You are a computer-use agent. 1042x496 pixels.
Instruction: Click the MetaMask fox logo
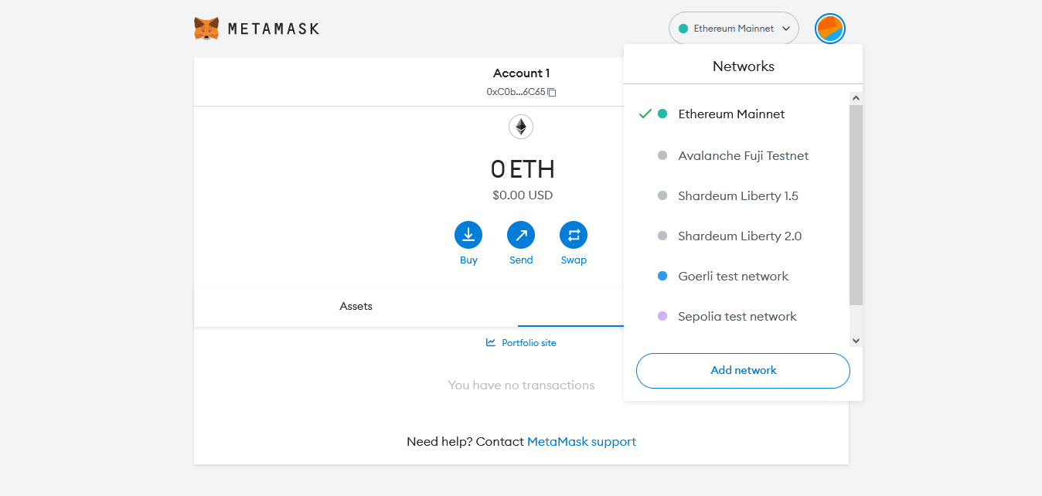click(x=206, y=29)
